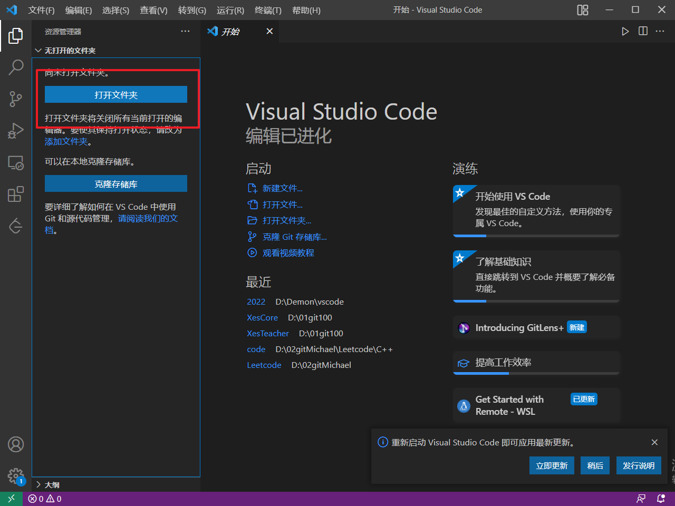Expand the 大纲 outline section
675x506 pixels.
point(116,485)
